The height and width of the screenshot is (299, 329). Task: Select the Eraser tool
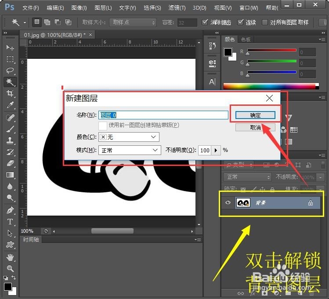[10, 163]
